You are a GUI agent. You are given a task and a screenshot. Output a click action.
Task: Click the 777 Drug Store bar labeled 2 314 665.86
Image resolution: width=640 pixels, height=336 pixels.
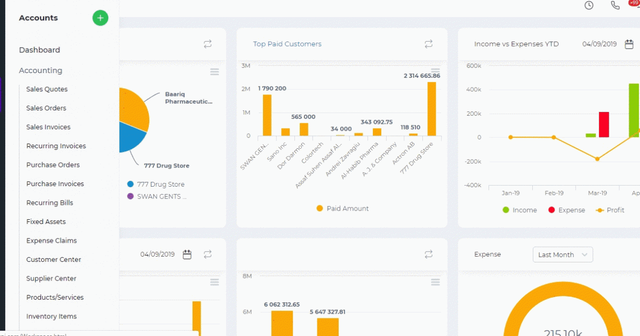[x=431, y=109]
